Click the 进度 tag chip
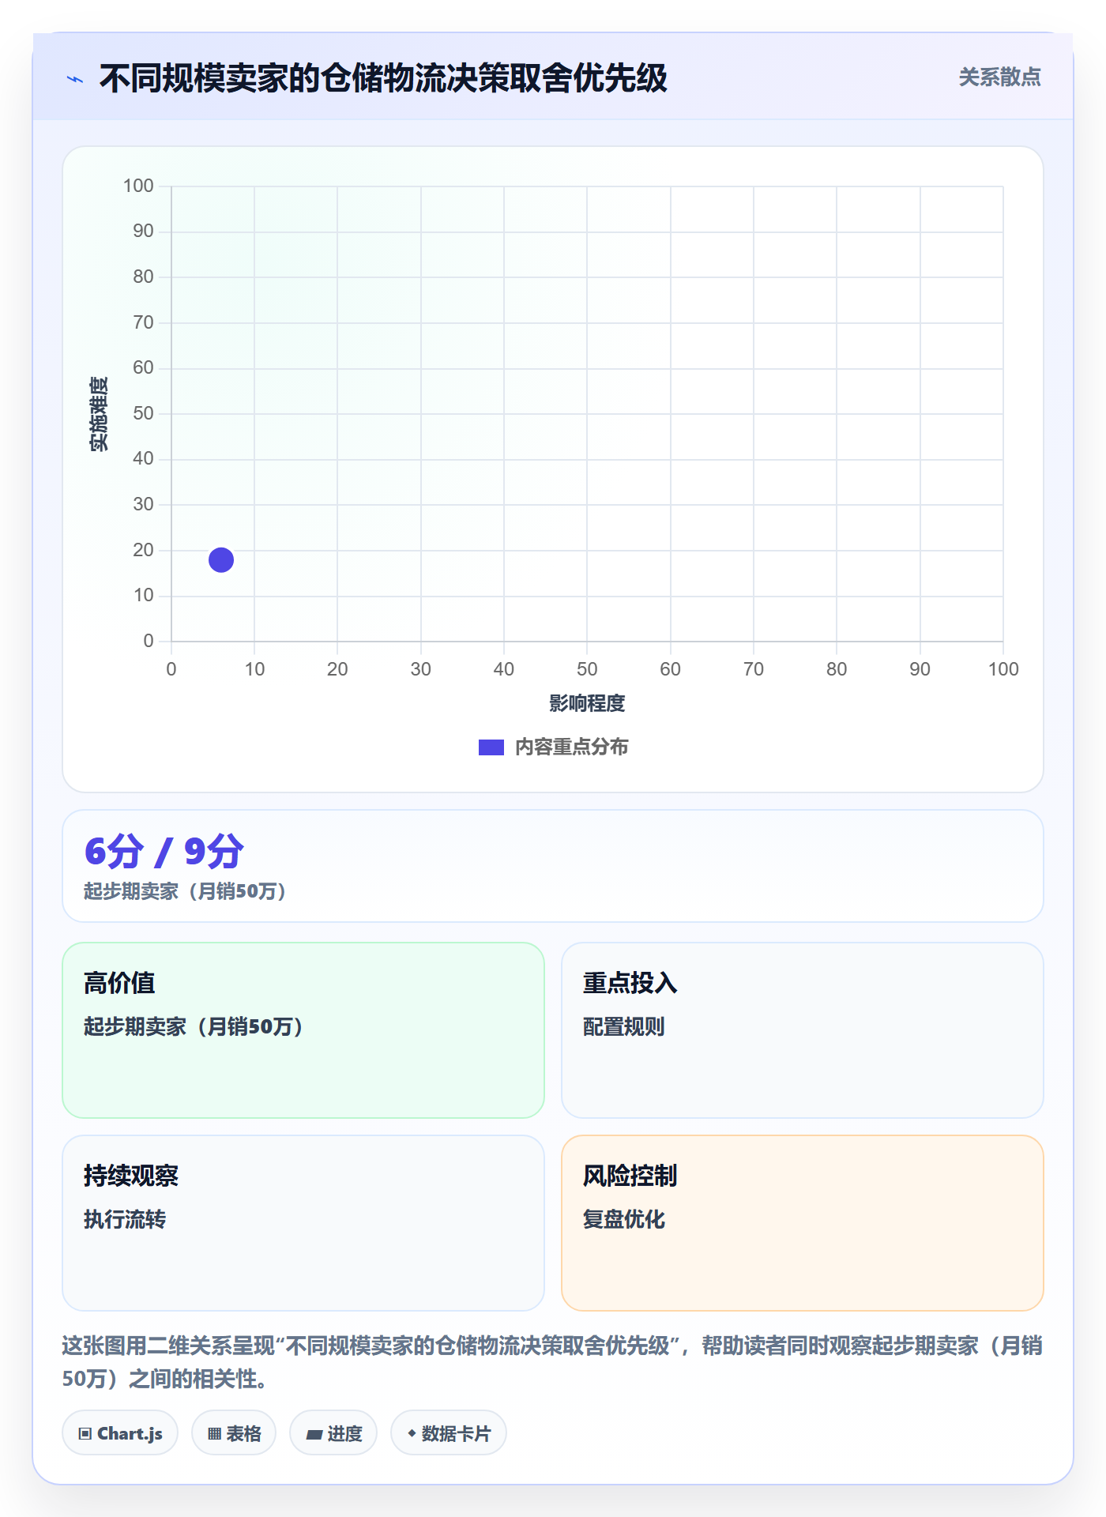 point(333,1432)
